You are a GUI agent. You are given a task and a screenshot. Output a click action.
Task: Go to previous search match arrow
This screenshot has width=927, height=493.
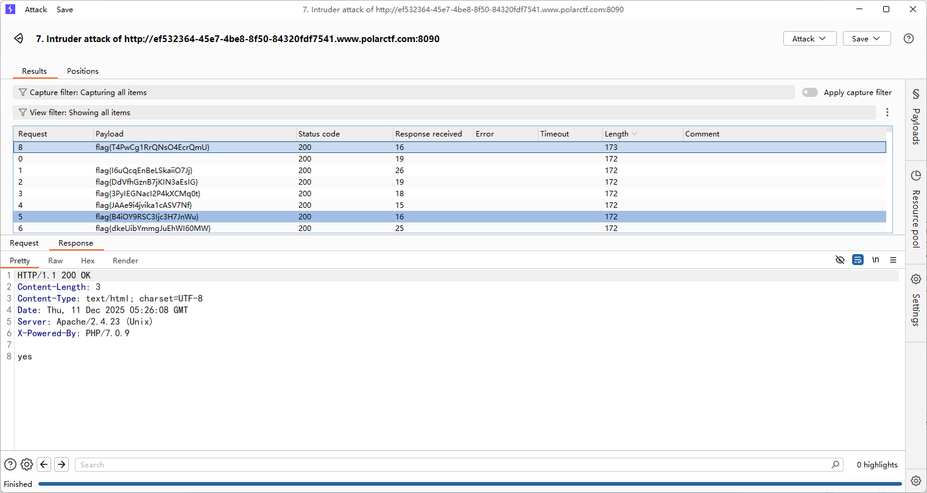[x=44, y=464]
